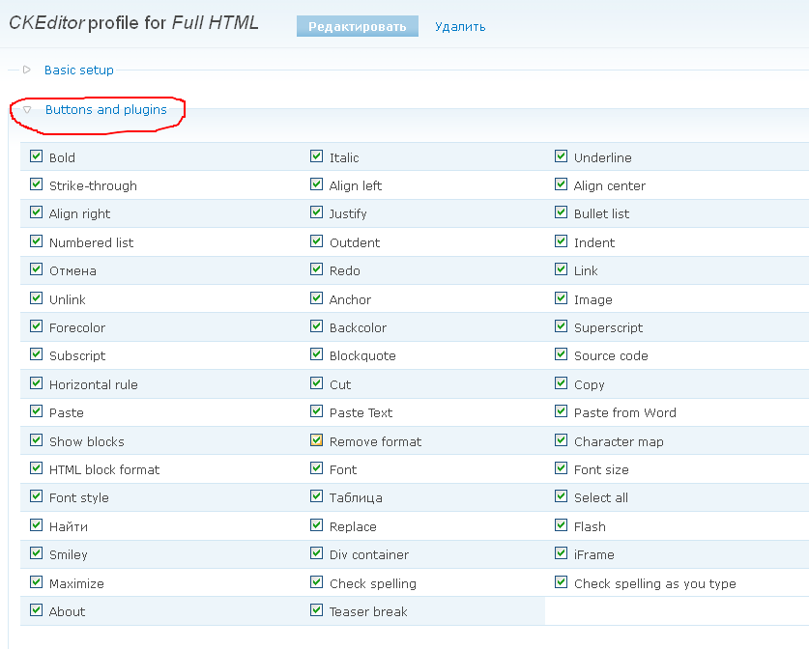The image size is (809, 649).
Task: Uncheck the Outdent checkbox
Action: click(x=316, y=240)
